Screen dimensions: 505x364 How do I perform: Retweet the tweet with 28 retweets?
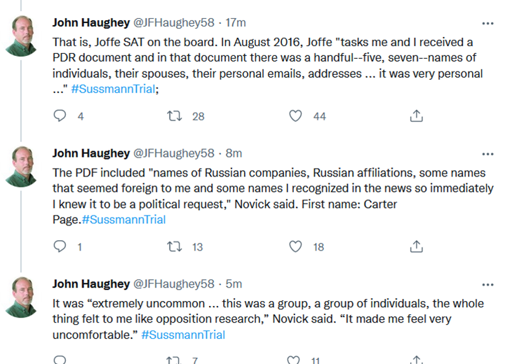tap(174, 115)
